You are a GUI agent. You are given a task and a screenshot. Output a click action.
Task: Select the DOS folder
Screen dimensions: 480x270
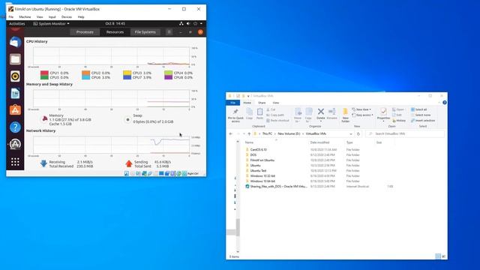coord(253,154)
